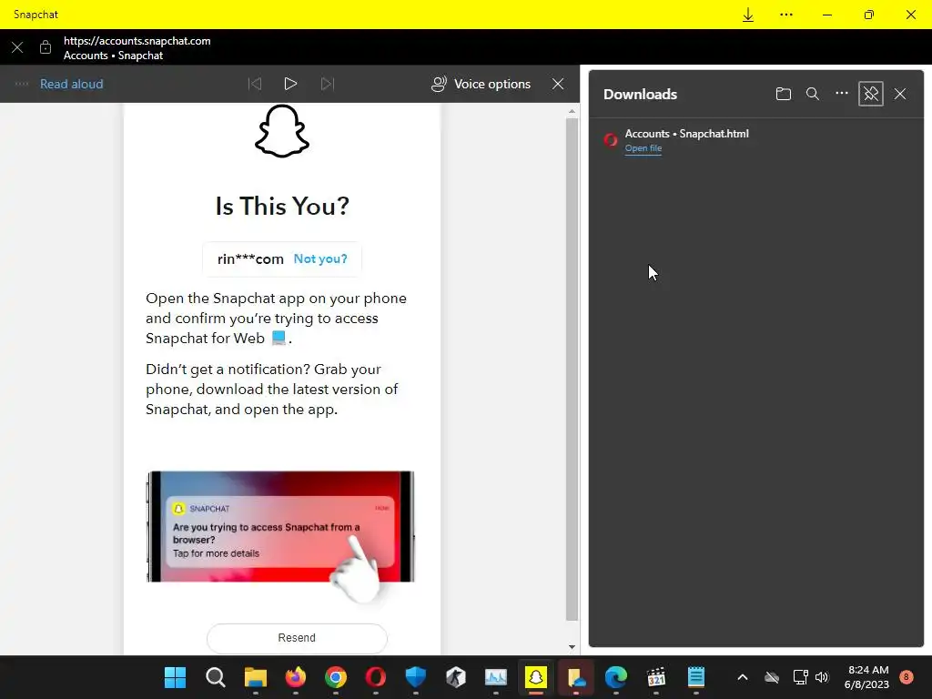Open Windows Security shield icon on taskbar
Viewport: 932px width, 699px height.
point(415,677)
